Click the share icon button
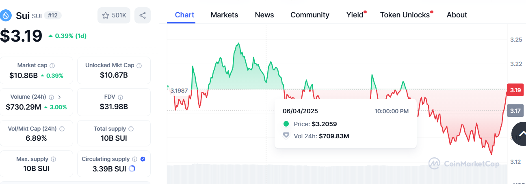 (x=143, y=15)
